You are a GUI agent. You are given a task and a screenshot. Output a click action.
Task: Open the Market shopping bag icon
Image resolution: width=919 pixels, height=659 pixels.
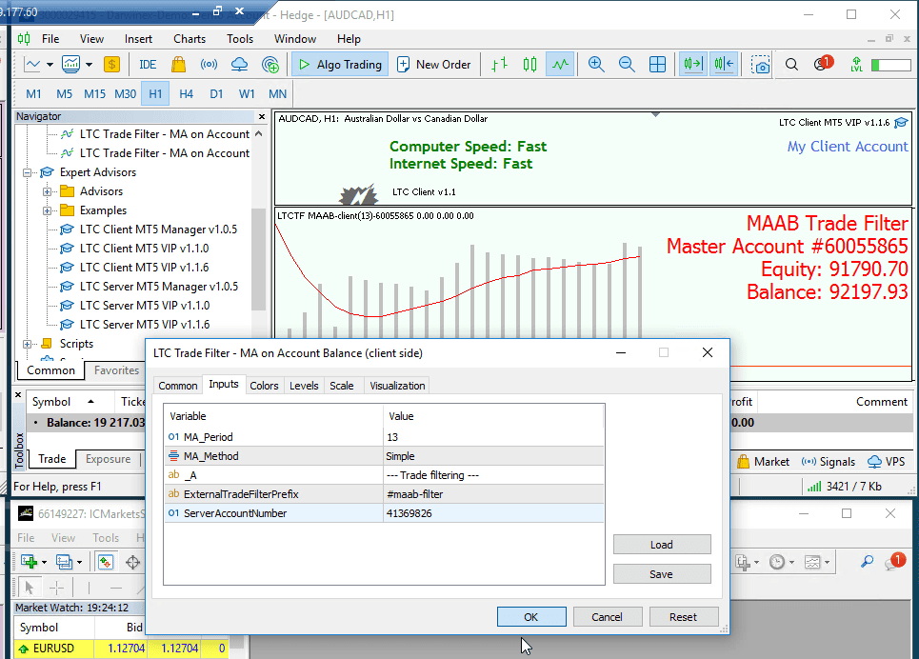coord(179,65)
